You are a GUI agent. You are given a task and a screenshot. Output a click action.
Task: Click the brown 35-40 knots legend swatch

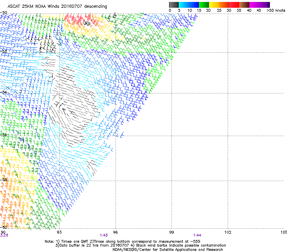pos(244,5)
